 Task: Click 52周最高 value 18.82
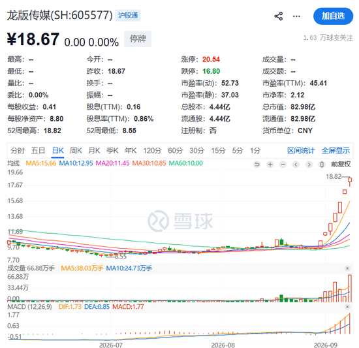pyautogui.click(x=52, y=131)
